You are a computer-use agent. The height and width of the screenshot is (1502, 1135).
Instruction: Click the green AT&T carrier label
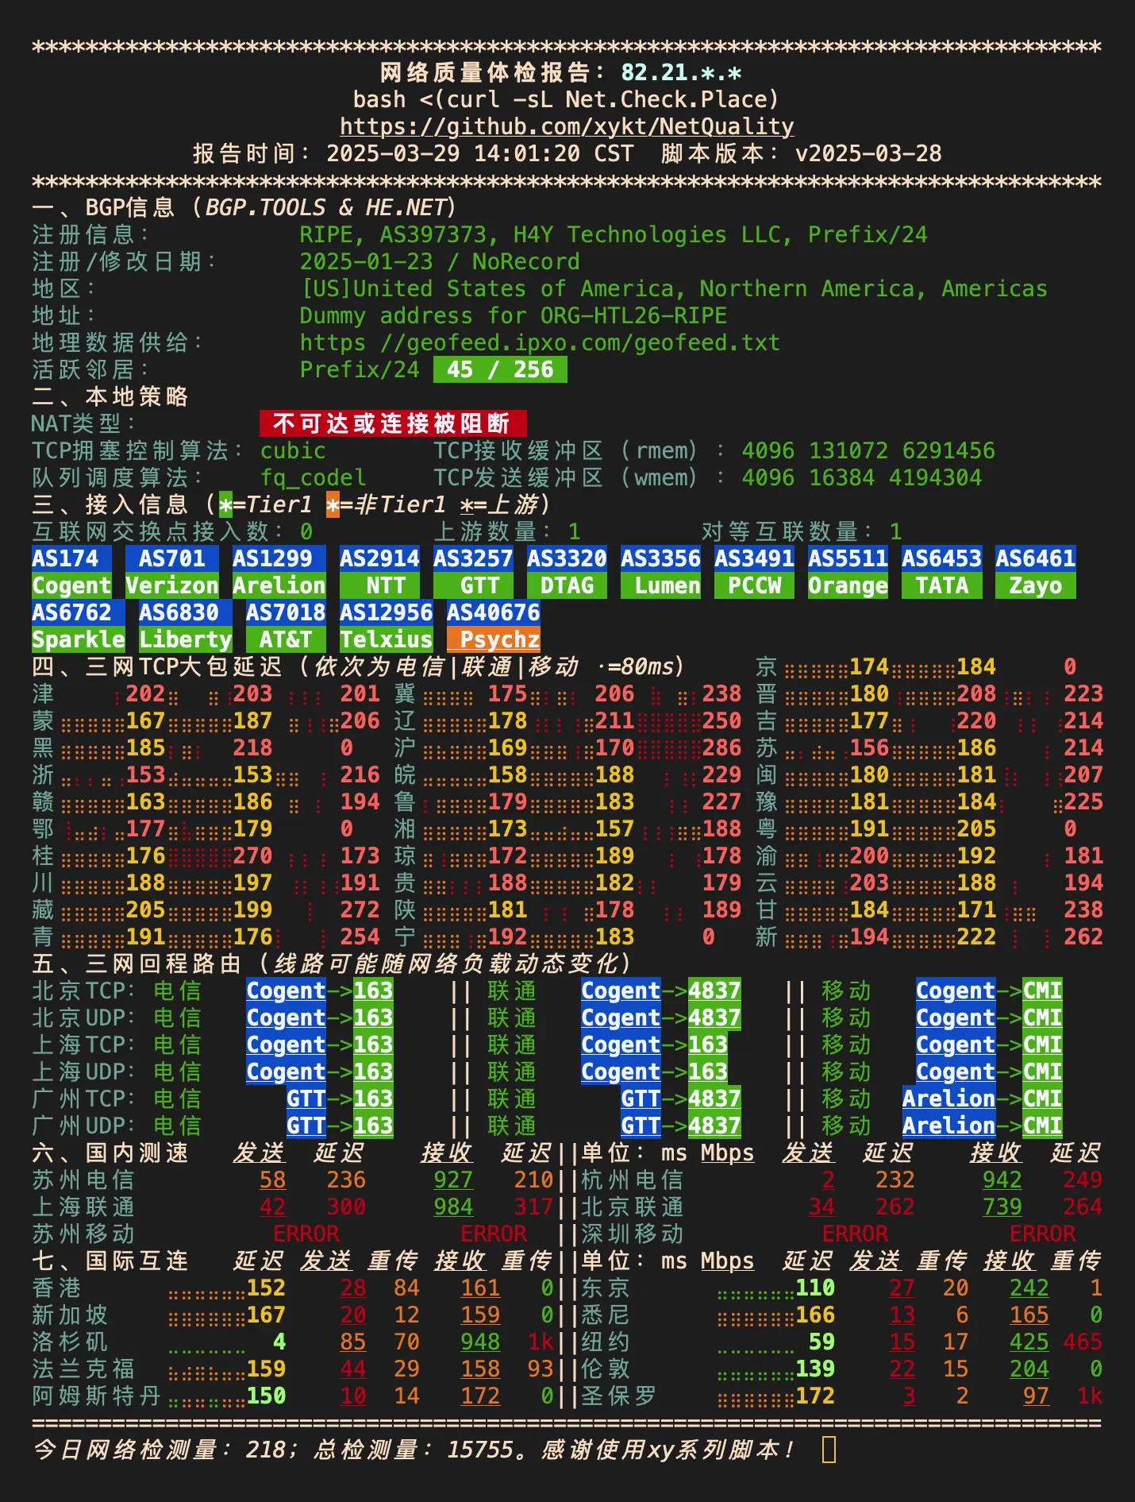(x=286, y=639)
